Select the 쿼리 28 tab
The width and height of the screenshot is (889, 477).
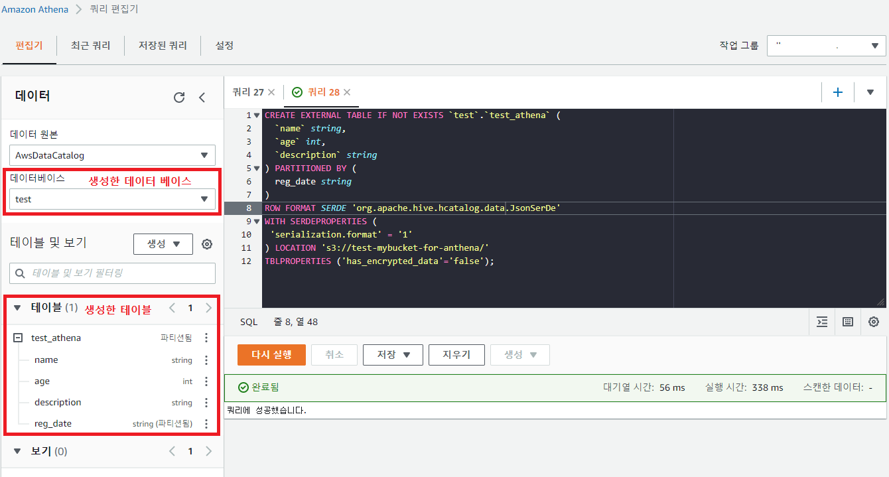click(324, 92)
